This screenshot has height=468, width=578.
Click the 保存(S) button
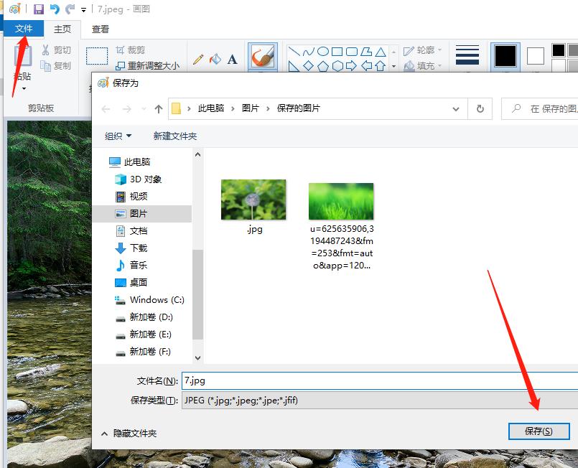pos(539,431)
